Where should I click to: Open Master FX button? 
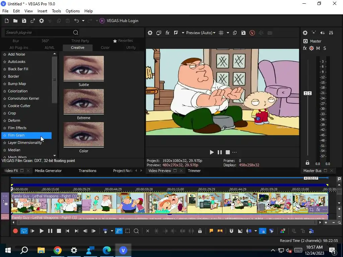pos(305,48)
